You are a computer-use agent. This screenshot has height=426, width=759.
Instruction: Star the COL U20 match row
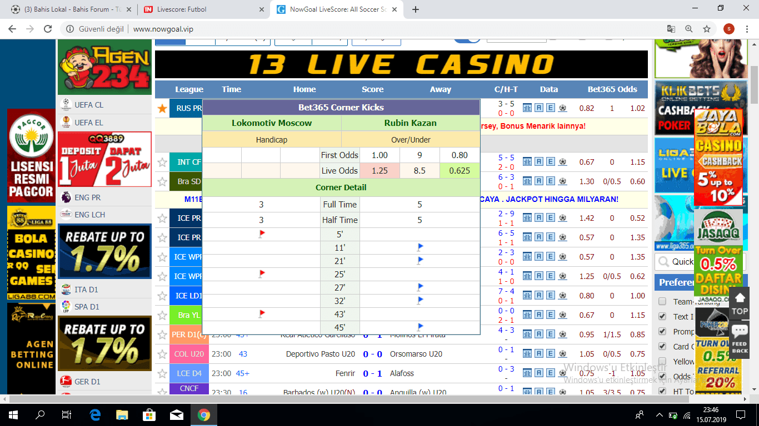[162, 354]
